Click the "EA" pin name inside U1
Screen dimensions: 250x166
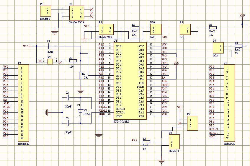pos(142,79)
